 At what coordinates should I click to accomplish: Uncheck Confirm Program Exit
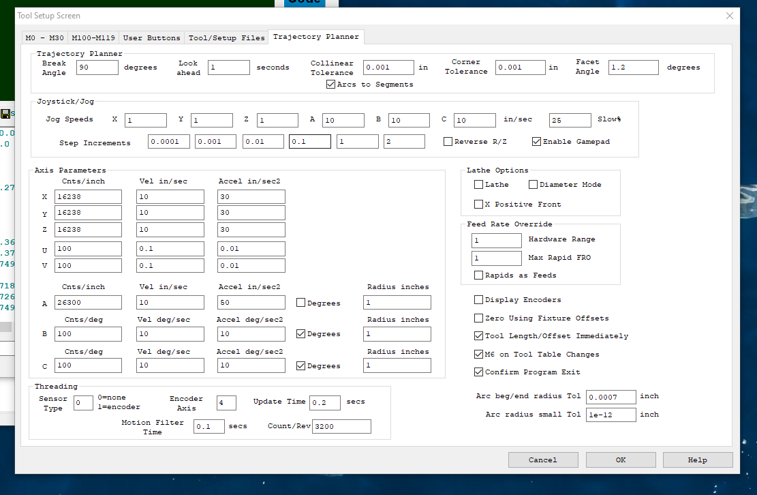pos(479,372)
